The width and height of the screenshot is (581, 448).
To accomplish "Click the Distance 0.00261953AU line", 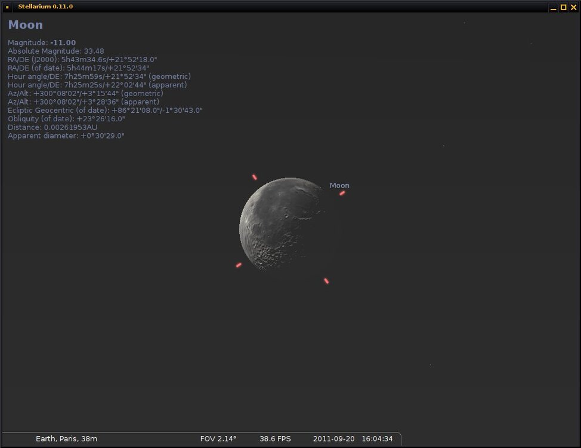I will (52, 127).
